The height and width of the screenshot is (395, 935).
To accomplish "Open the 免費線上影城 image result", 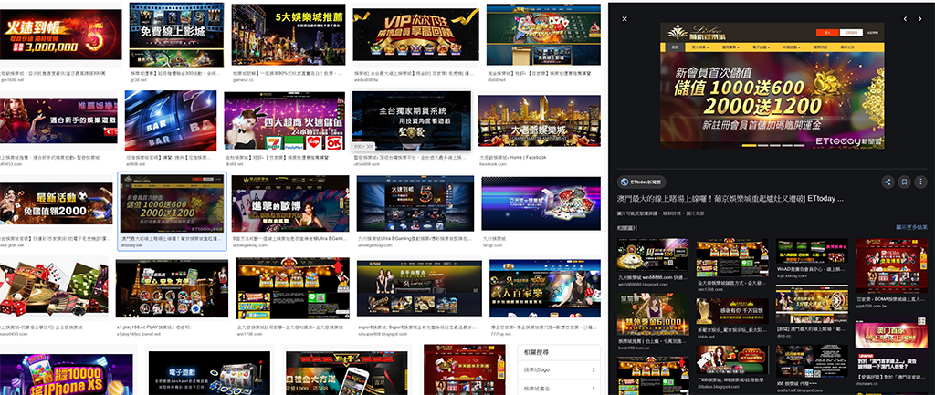I will click(x=176, y=35).
